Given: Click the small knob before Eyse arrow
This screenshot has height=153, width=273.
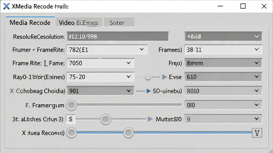Looking at the screenshot, I should click(148, 77).
